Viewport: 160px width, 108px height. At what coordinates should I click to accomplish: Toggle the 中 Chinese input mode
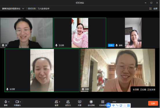pos(113,105)
